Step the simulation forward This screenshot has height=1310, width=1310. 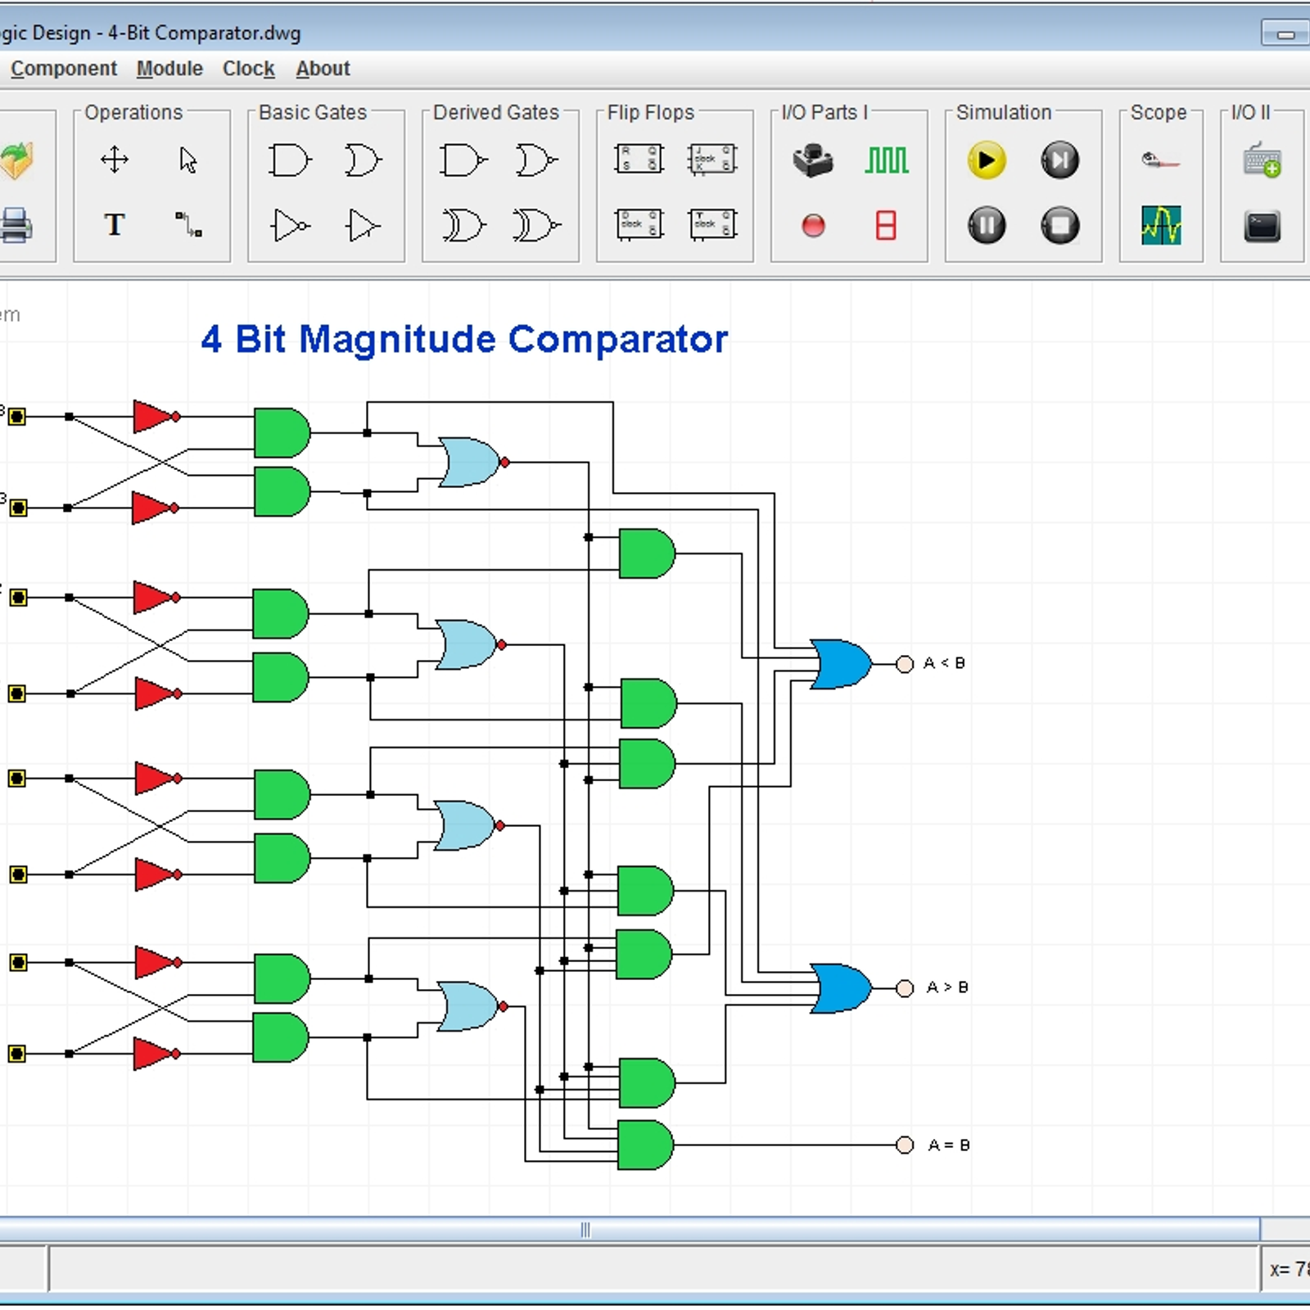[1060, 160]
